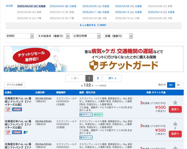
Task: Open 席種(複数可) seat type dropdown
Action: coord(118,36)
